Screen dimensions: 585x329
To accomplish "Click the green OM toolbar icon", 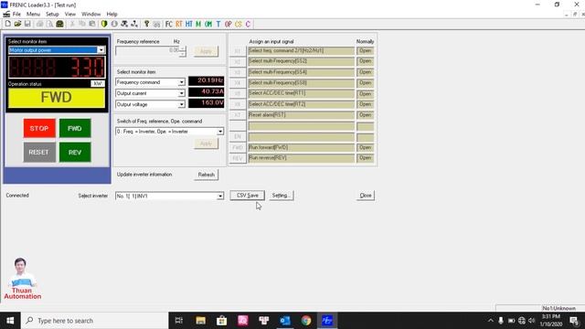I will point(208,24).
